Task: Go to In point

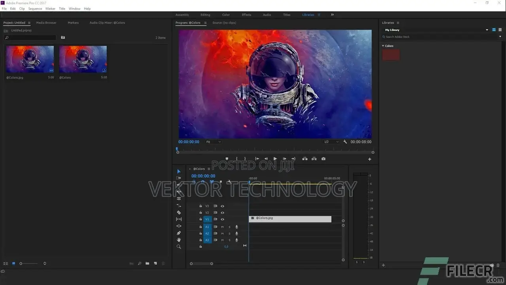Action: coord(257,159)
